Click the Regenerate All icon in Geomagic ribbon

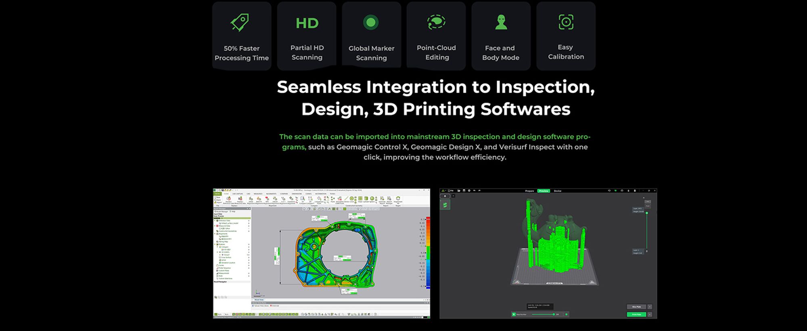click(x=398, y=199)
